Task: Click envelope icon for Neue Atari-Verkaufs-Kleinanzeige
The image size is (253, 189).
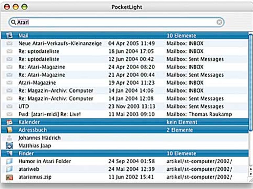Action: [x=9, y=43]
